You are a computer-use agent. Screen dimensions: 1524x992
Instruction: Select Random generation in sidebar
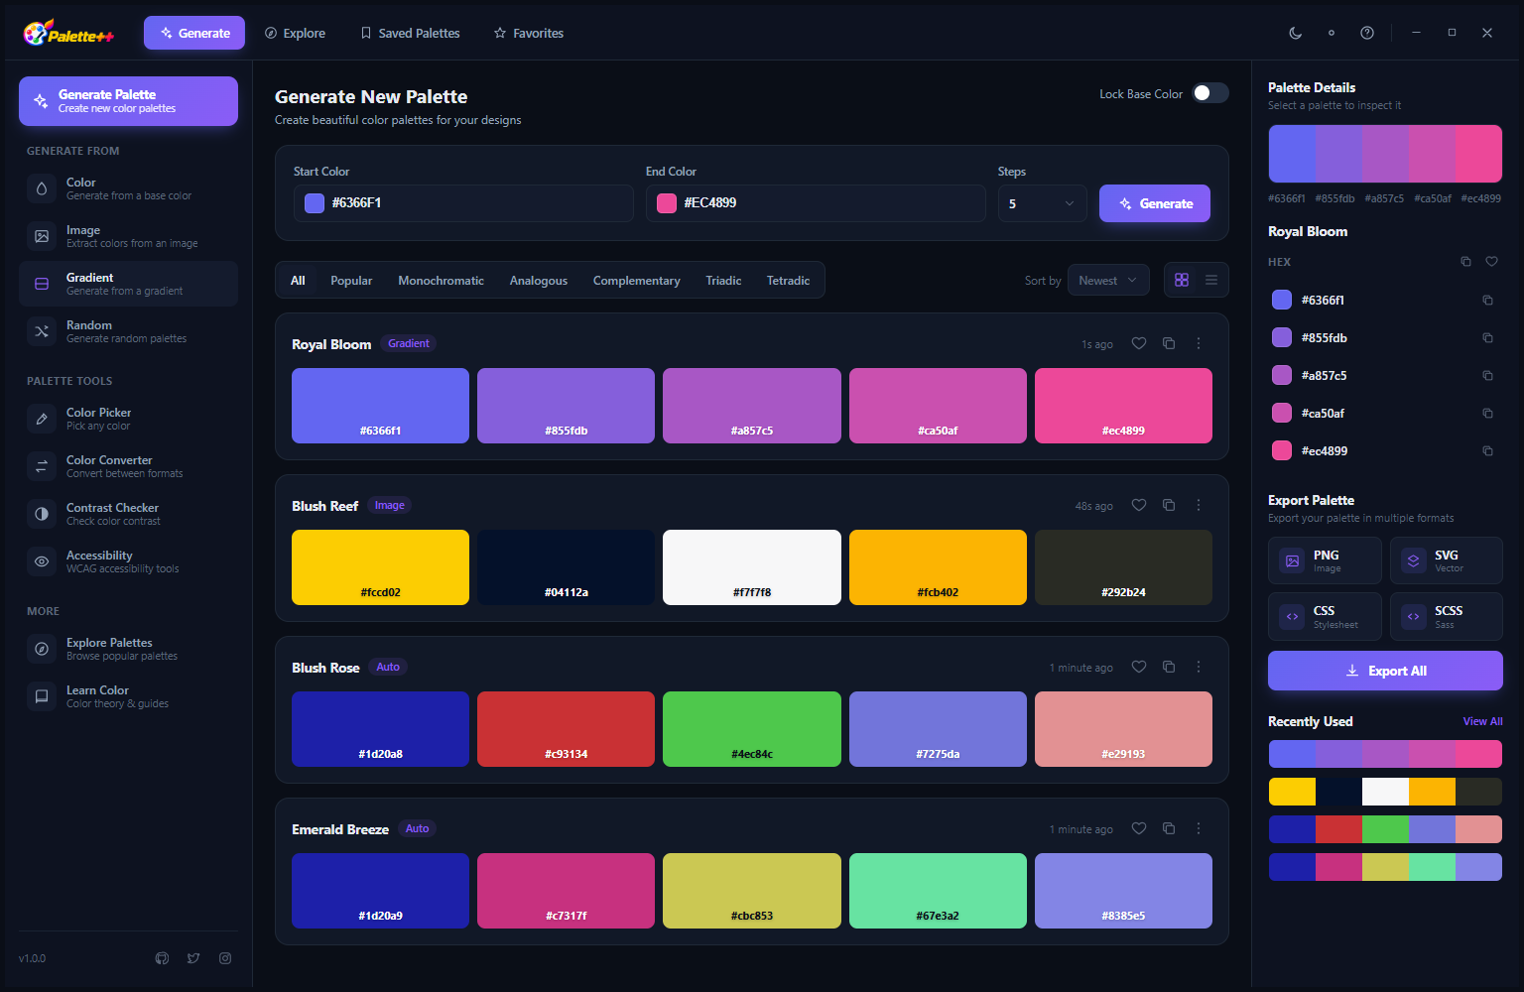coord(128,331)
